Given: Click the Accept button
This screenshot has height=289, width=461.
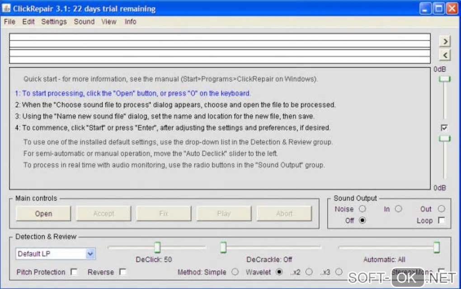Looking at the screenshot, I should (x=103, y=214).
